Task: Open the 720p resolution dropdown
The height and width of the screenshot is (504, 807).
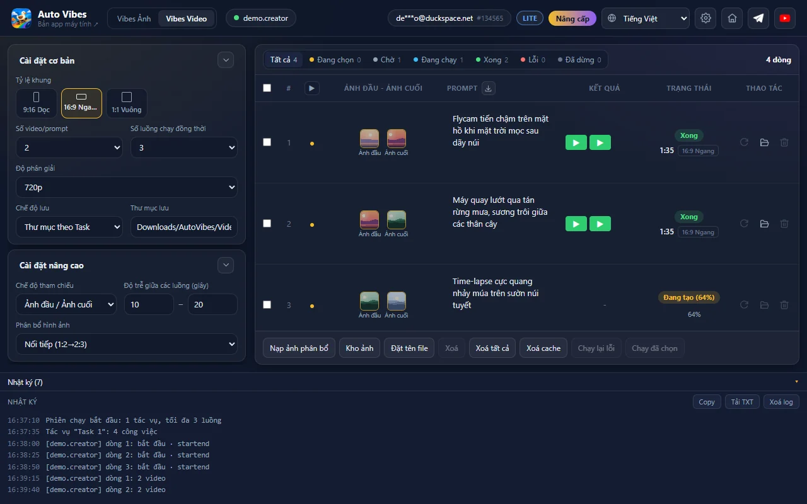Action: pos(127,187)
